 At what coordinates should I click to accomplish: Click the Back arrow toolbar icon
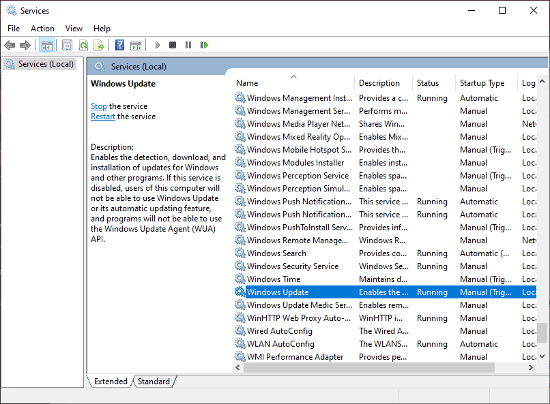(x=10, y=45)
